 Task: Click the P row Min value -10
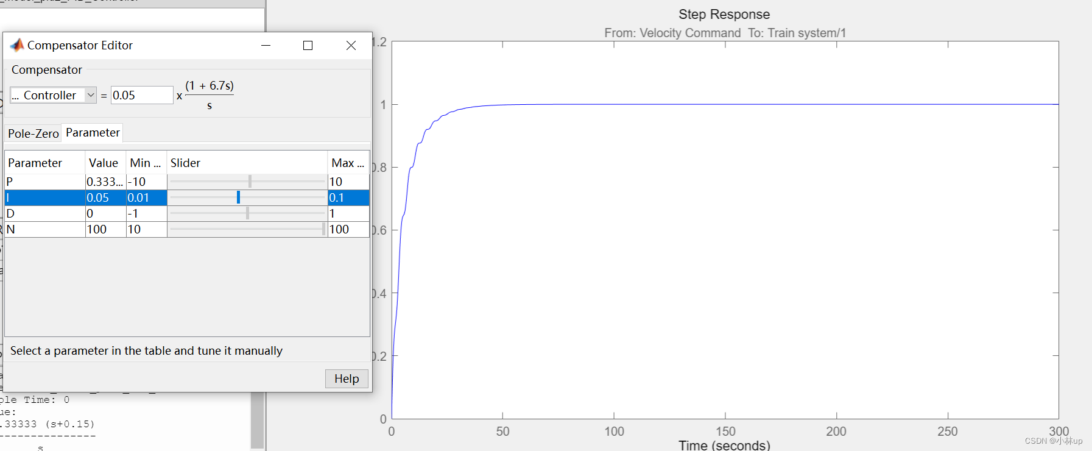pos(146,182)
